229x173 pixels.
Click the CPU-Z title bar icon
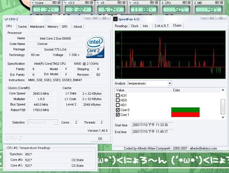(6, 19)
